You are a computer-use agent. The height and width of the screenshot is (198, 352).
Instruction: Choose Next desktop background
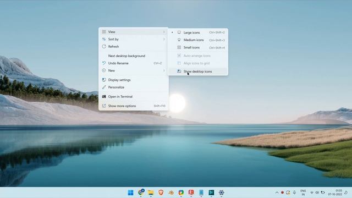pyautogui.click(x=134, y=56)
